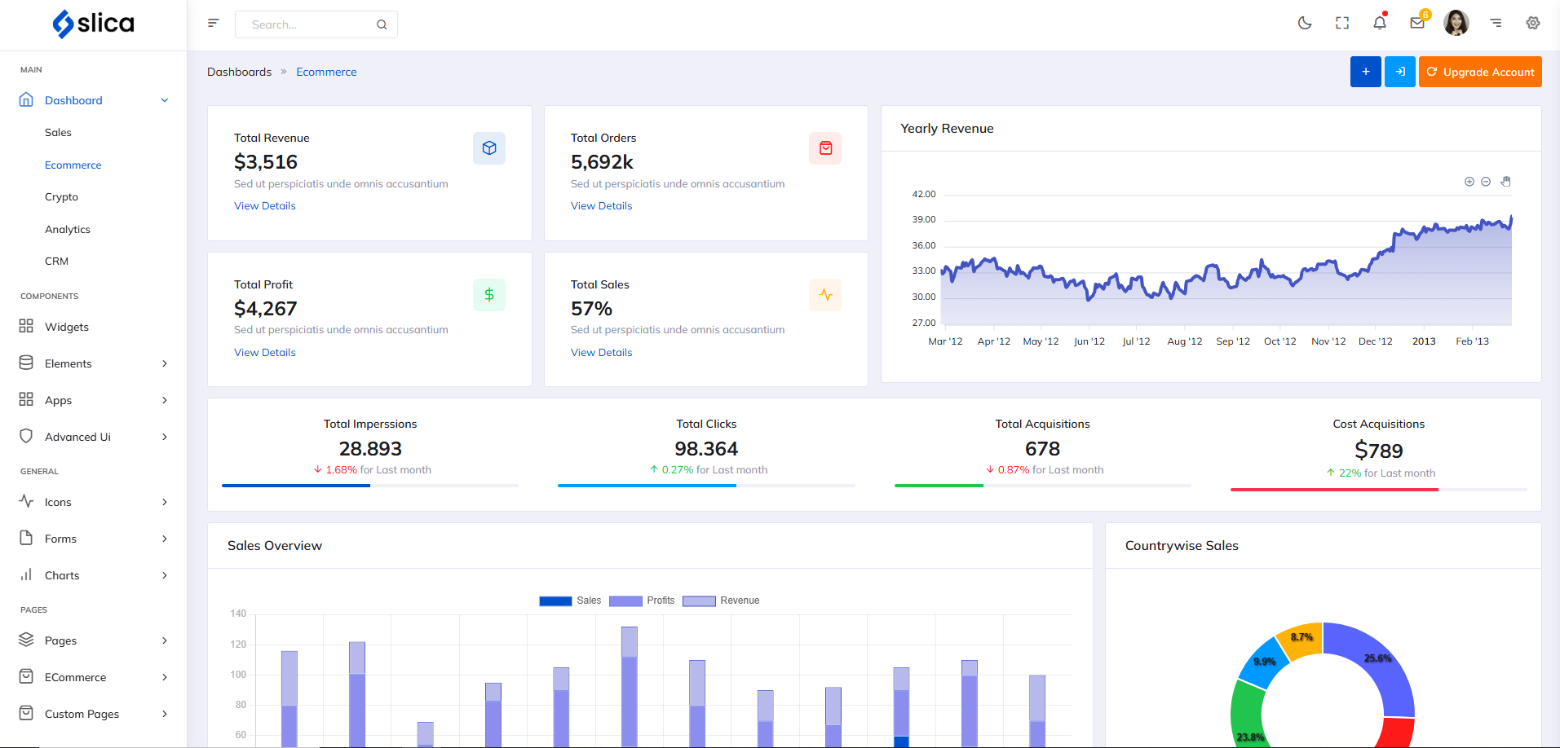Screen dimensions: 1560x748
Task: Expand the Custom Pages submenu arrow
Action: pyautogui.click(x=165, y=714)
